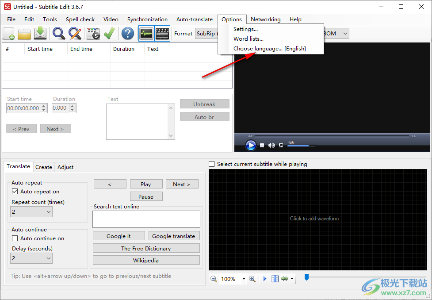Click the Google translate button
432x300 pixels.
point(174,236)
